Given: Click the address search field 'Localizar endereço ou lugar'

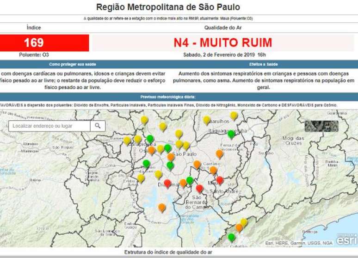Looking at the screenshot, I should tap(49, 126).
